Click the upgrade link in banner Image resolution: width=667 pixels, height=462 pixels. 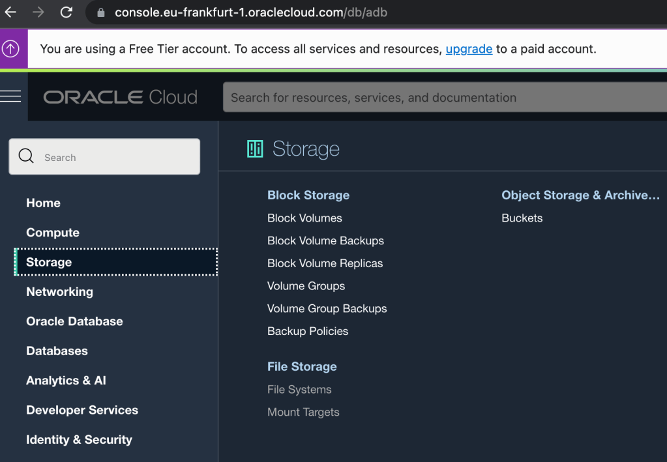(469, 49)
